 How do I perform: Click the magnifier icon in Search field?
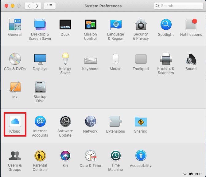[x=157, y=6]
